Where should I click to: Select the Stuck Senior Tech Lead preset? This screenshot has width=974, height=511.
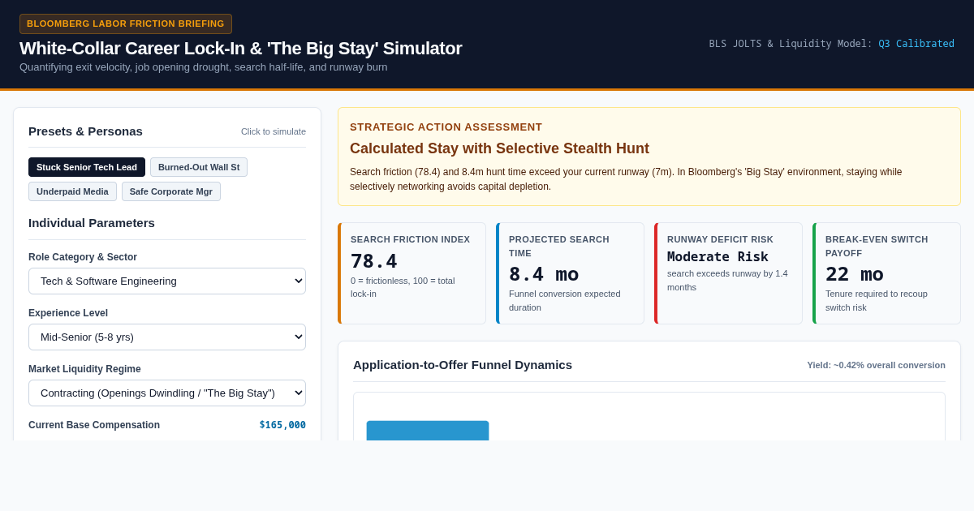pos(87,167)
